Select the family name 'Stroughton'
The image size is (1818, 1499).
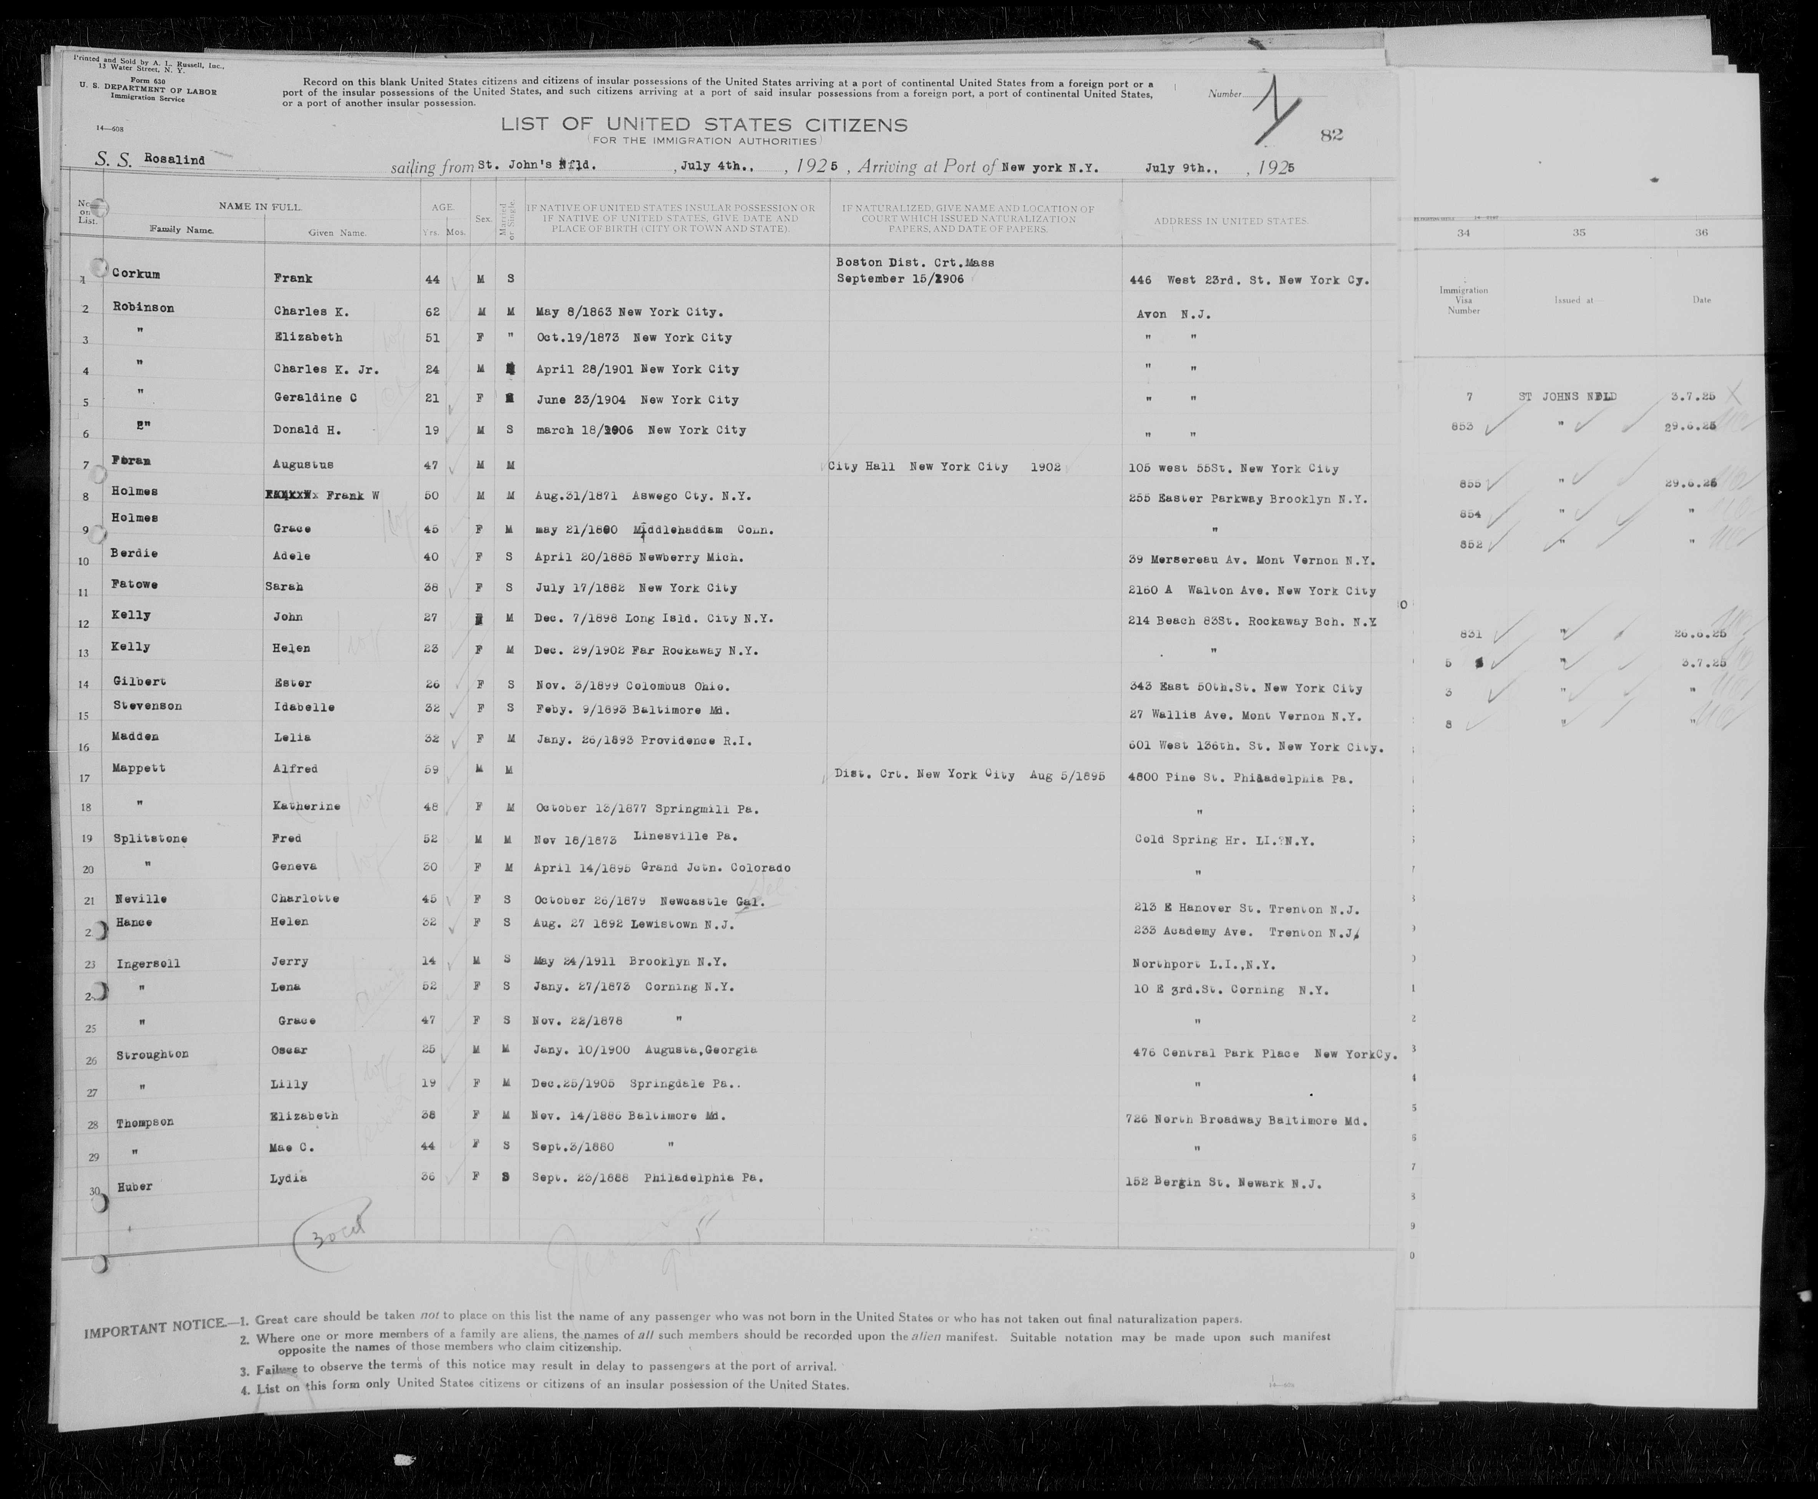(153, 1054)
